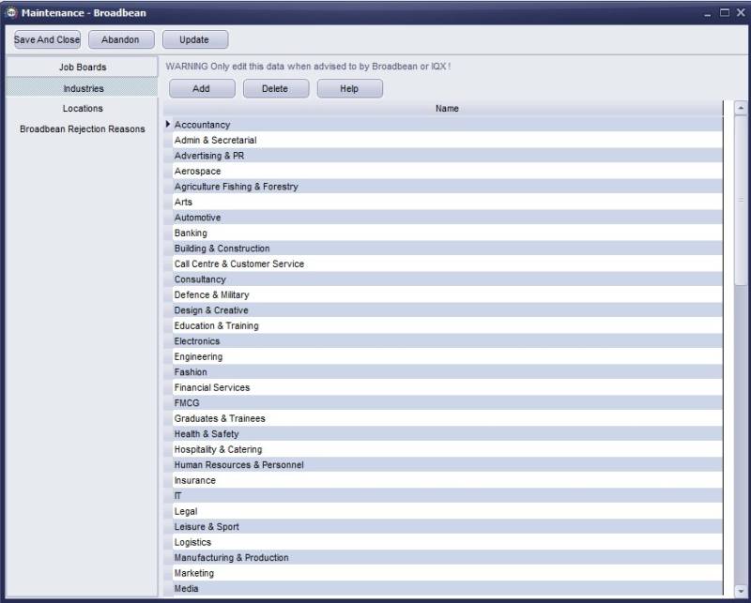Select the Design & Creative row
This screenshot has width=751, height=603.
448,310
